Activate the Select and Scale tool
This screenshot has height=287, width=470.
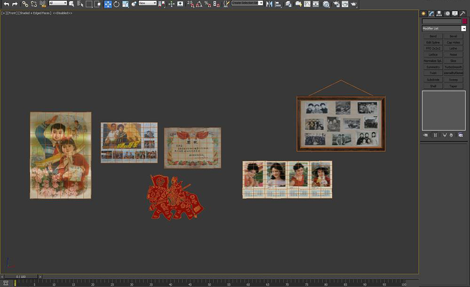click(125, 4)
